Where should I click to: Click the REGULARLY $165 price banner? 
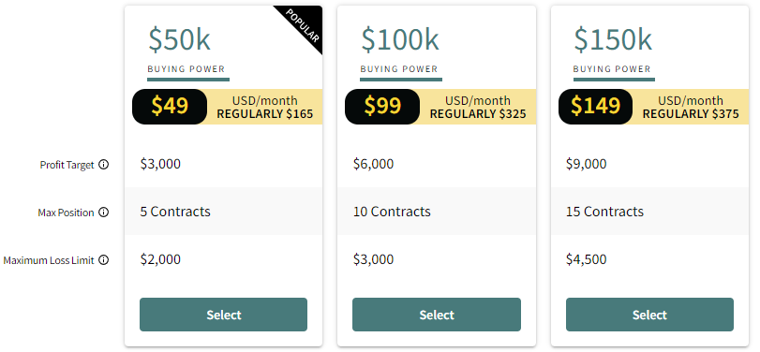click(264, 114)
